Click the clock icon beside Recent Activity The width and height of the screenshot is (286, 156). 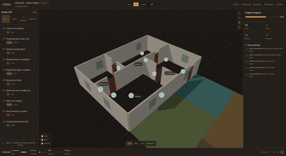(x=246, y=45)
